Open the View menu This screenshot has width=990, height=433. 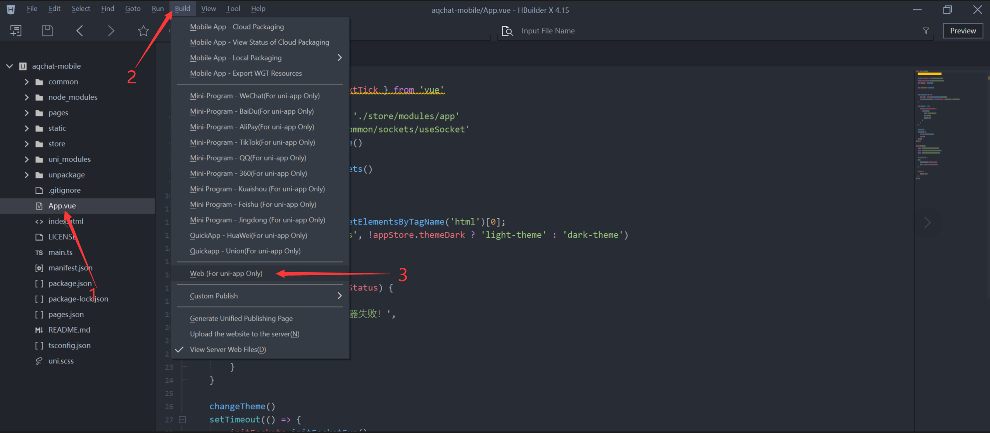click(x=208, y=9)
